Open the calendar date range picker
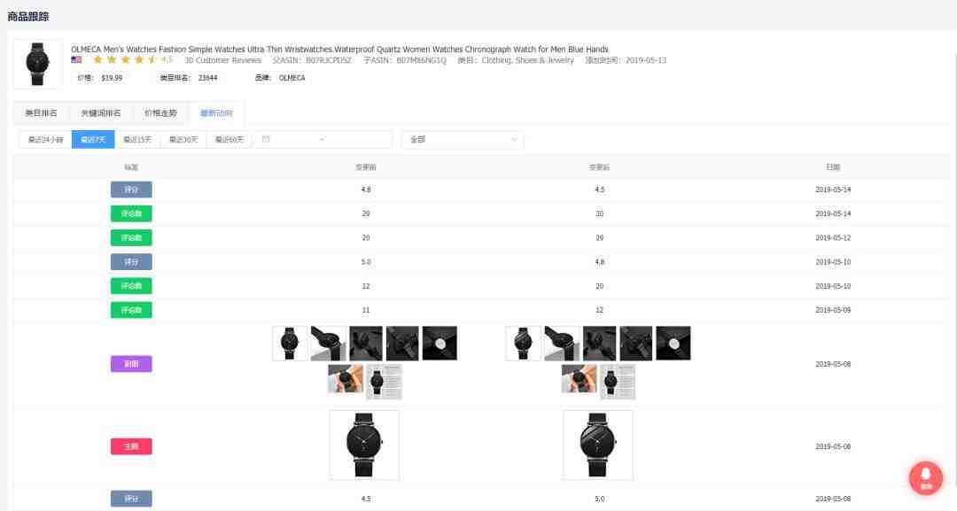The height and width of the screenshot is (511, 957). tap(323, 140)
